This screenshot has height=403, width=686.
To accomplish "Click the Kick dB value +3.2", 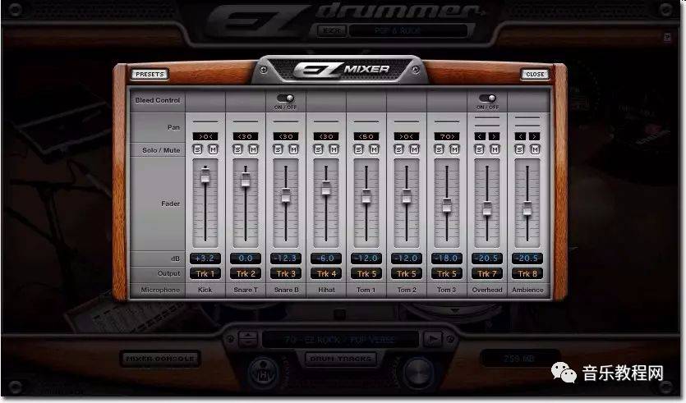I will coord(205,259).
